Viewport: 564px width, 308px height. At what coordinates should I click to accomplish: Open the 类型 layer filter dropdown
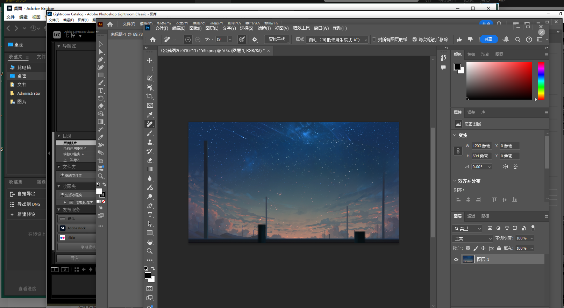467,228
